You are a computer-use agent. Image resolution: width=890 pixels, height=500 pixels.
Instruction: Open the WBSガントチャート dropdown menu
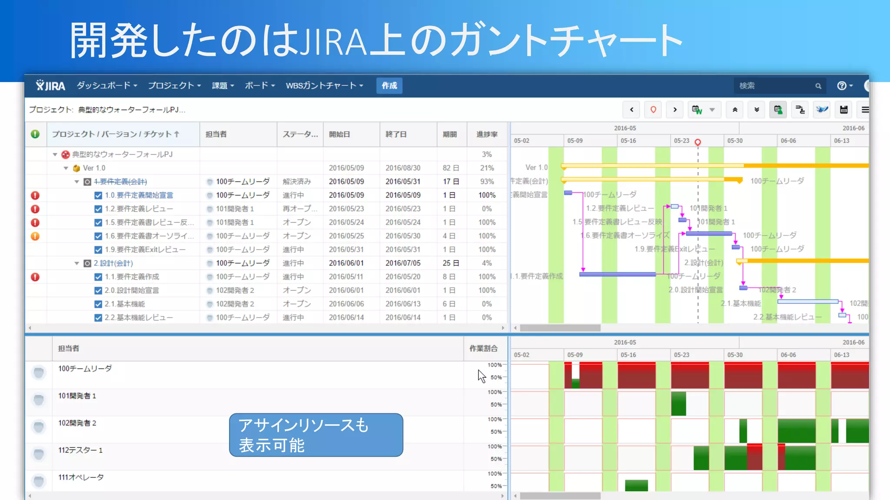[x=324, y=86]
